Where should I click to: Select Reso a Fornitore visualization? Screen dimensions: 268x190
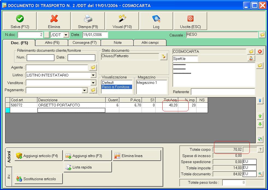coord(117,87)
